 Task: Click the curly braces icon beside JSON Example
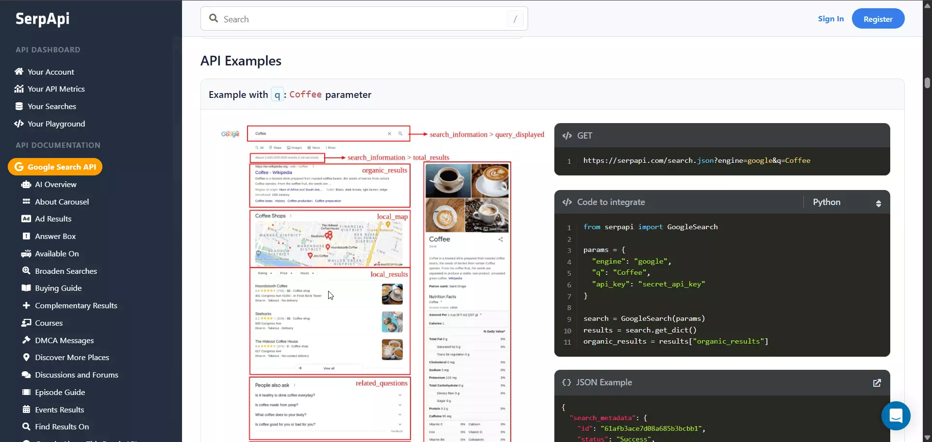[x=566, y=382]
